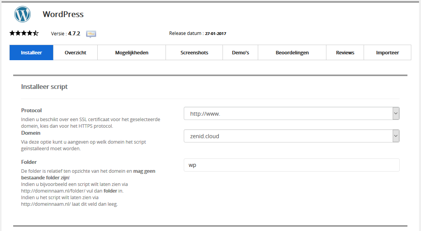The width and height of the screenshot is (421, 231).
Task: Open the Domein dropdown showing zenid.cloud
Action: [292, 136]
